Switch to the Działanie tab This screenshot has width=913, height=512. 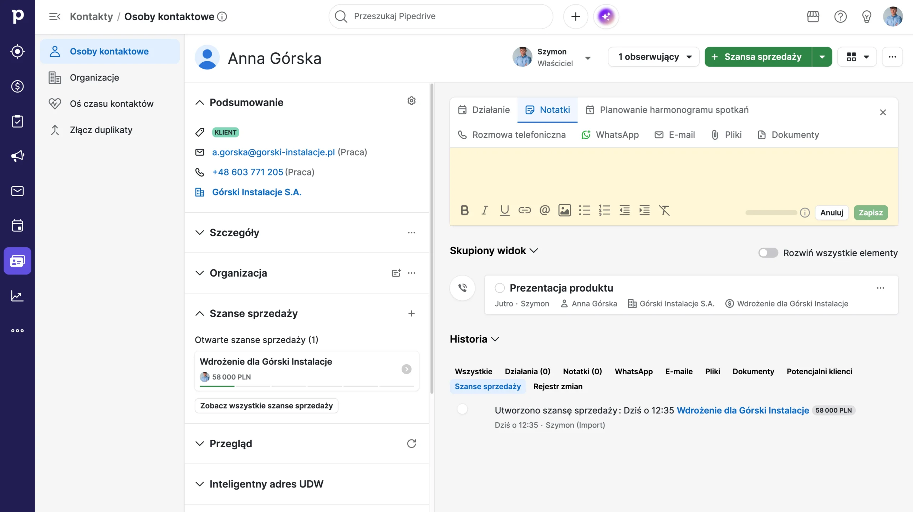(x=484, y=110)
